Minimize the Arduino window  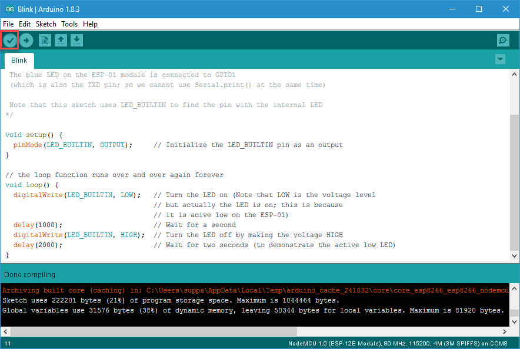coord(452,9)
